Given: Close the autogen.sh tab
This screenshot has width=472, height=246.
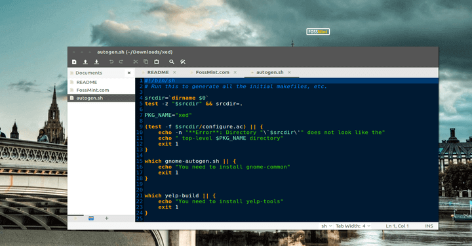Looking at the screenshot, I should click(x=289, y=72).
